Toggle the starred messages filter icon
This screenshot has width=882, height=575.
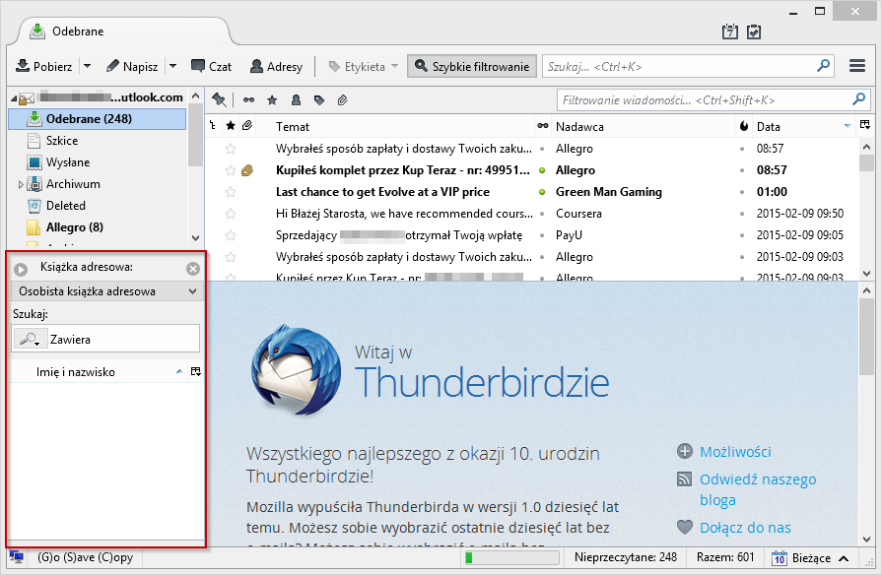click(x=272, y=100)
